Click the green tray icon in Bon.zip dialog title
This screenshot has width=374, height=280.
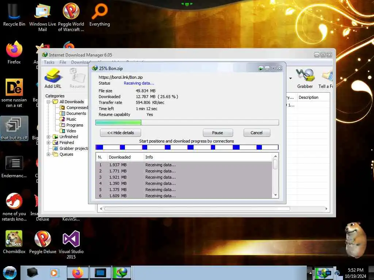point(261,69)
